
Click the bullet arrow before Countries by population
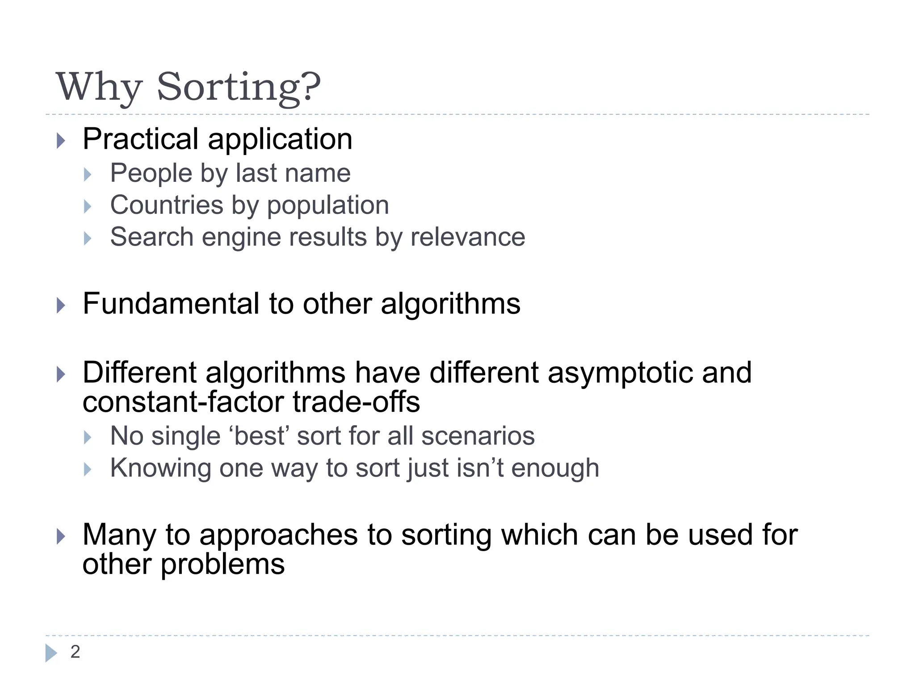click(88, 206)
